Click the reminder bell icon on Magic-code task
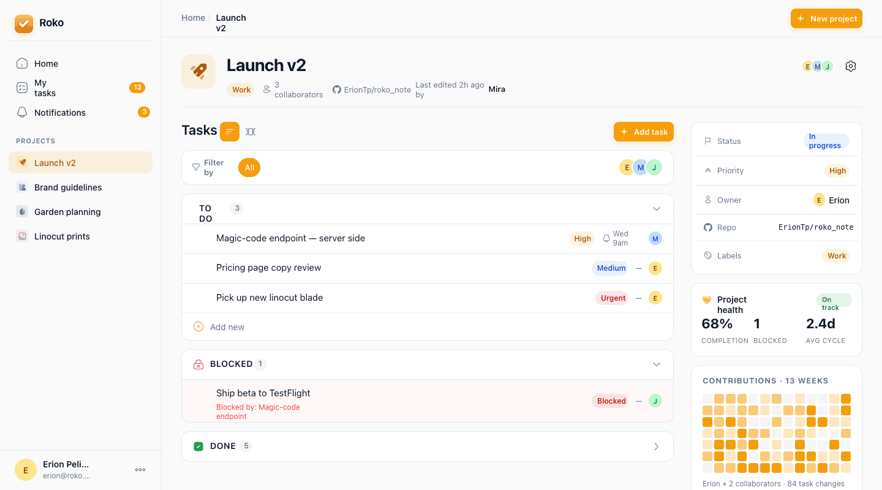This screenshot has width=882, height=490. (x=606, y=238)
